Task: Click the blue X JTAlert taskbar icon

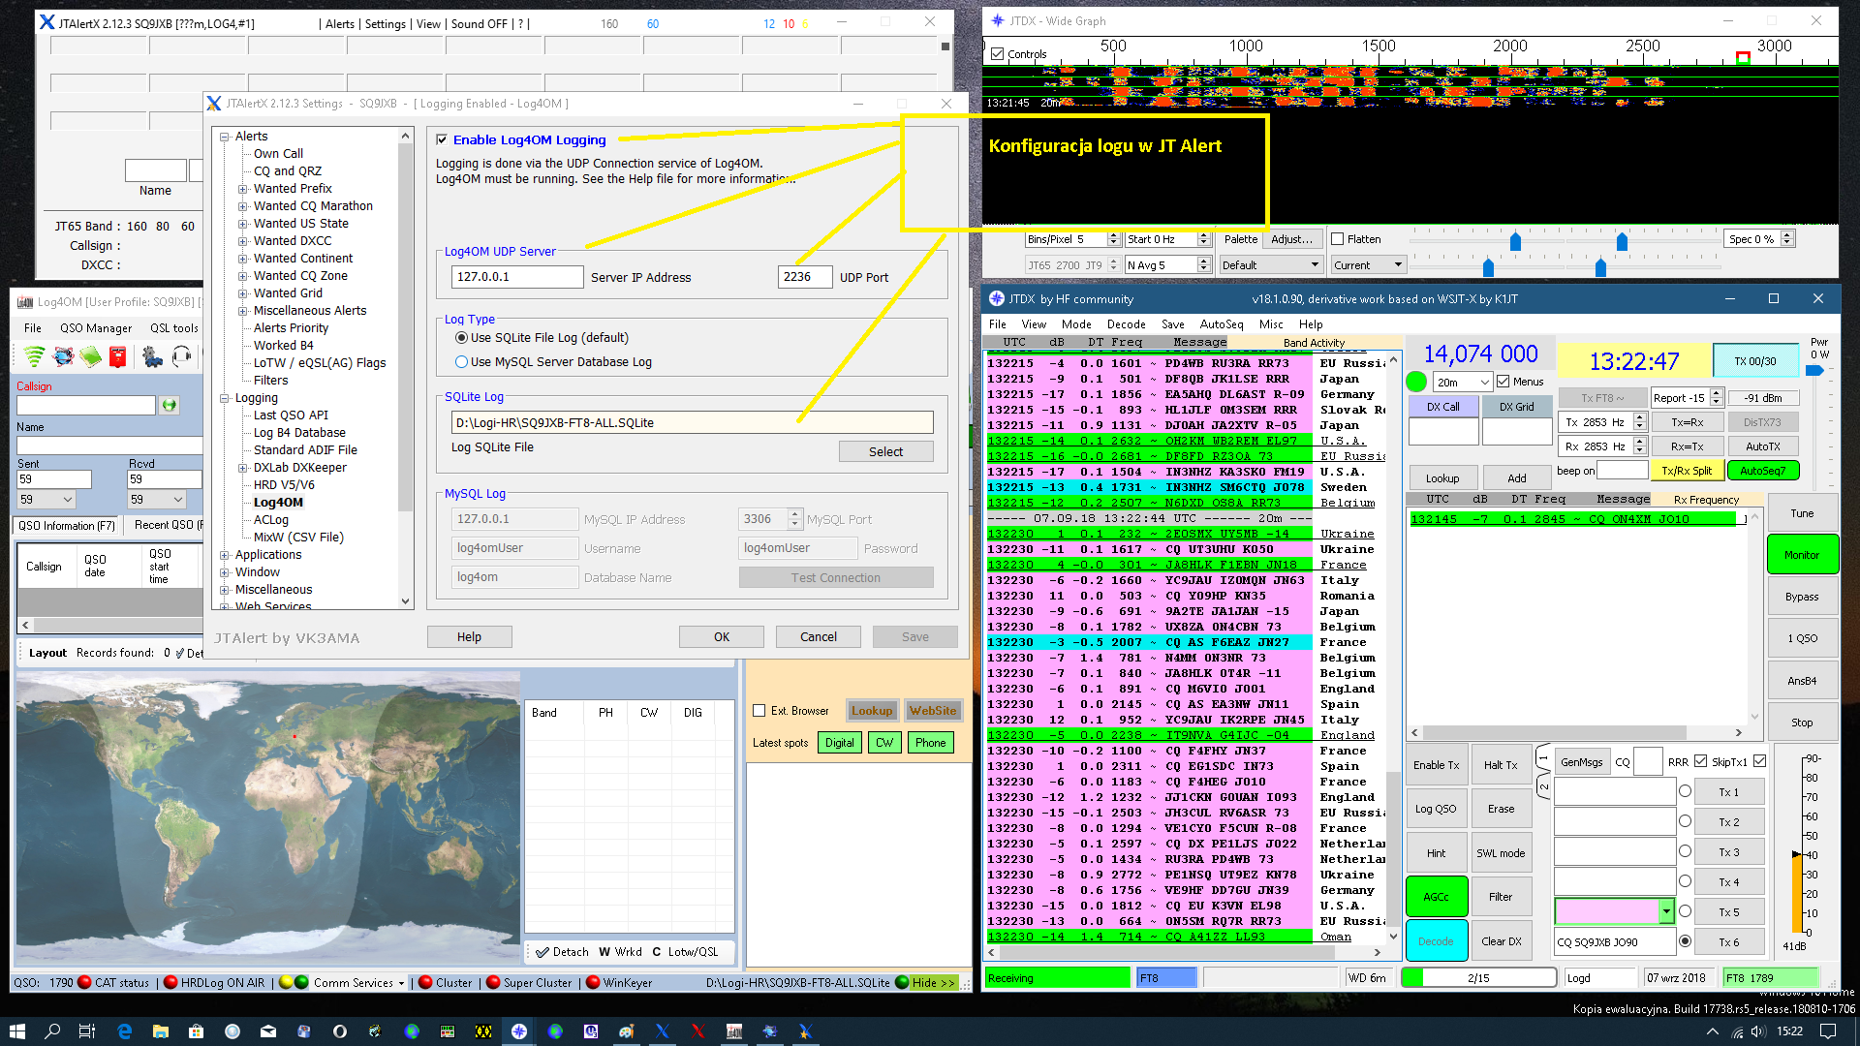Action: pos(663,1031)
